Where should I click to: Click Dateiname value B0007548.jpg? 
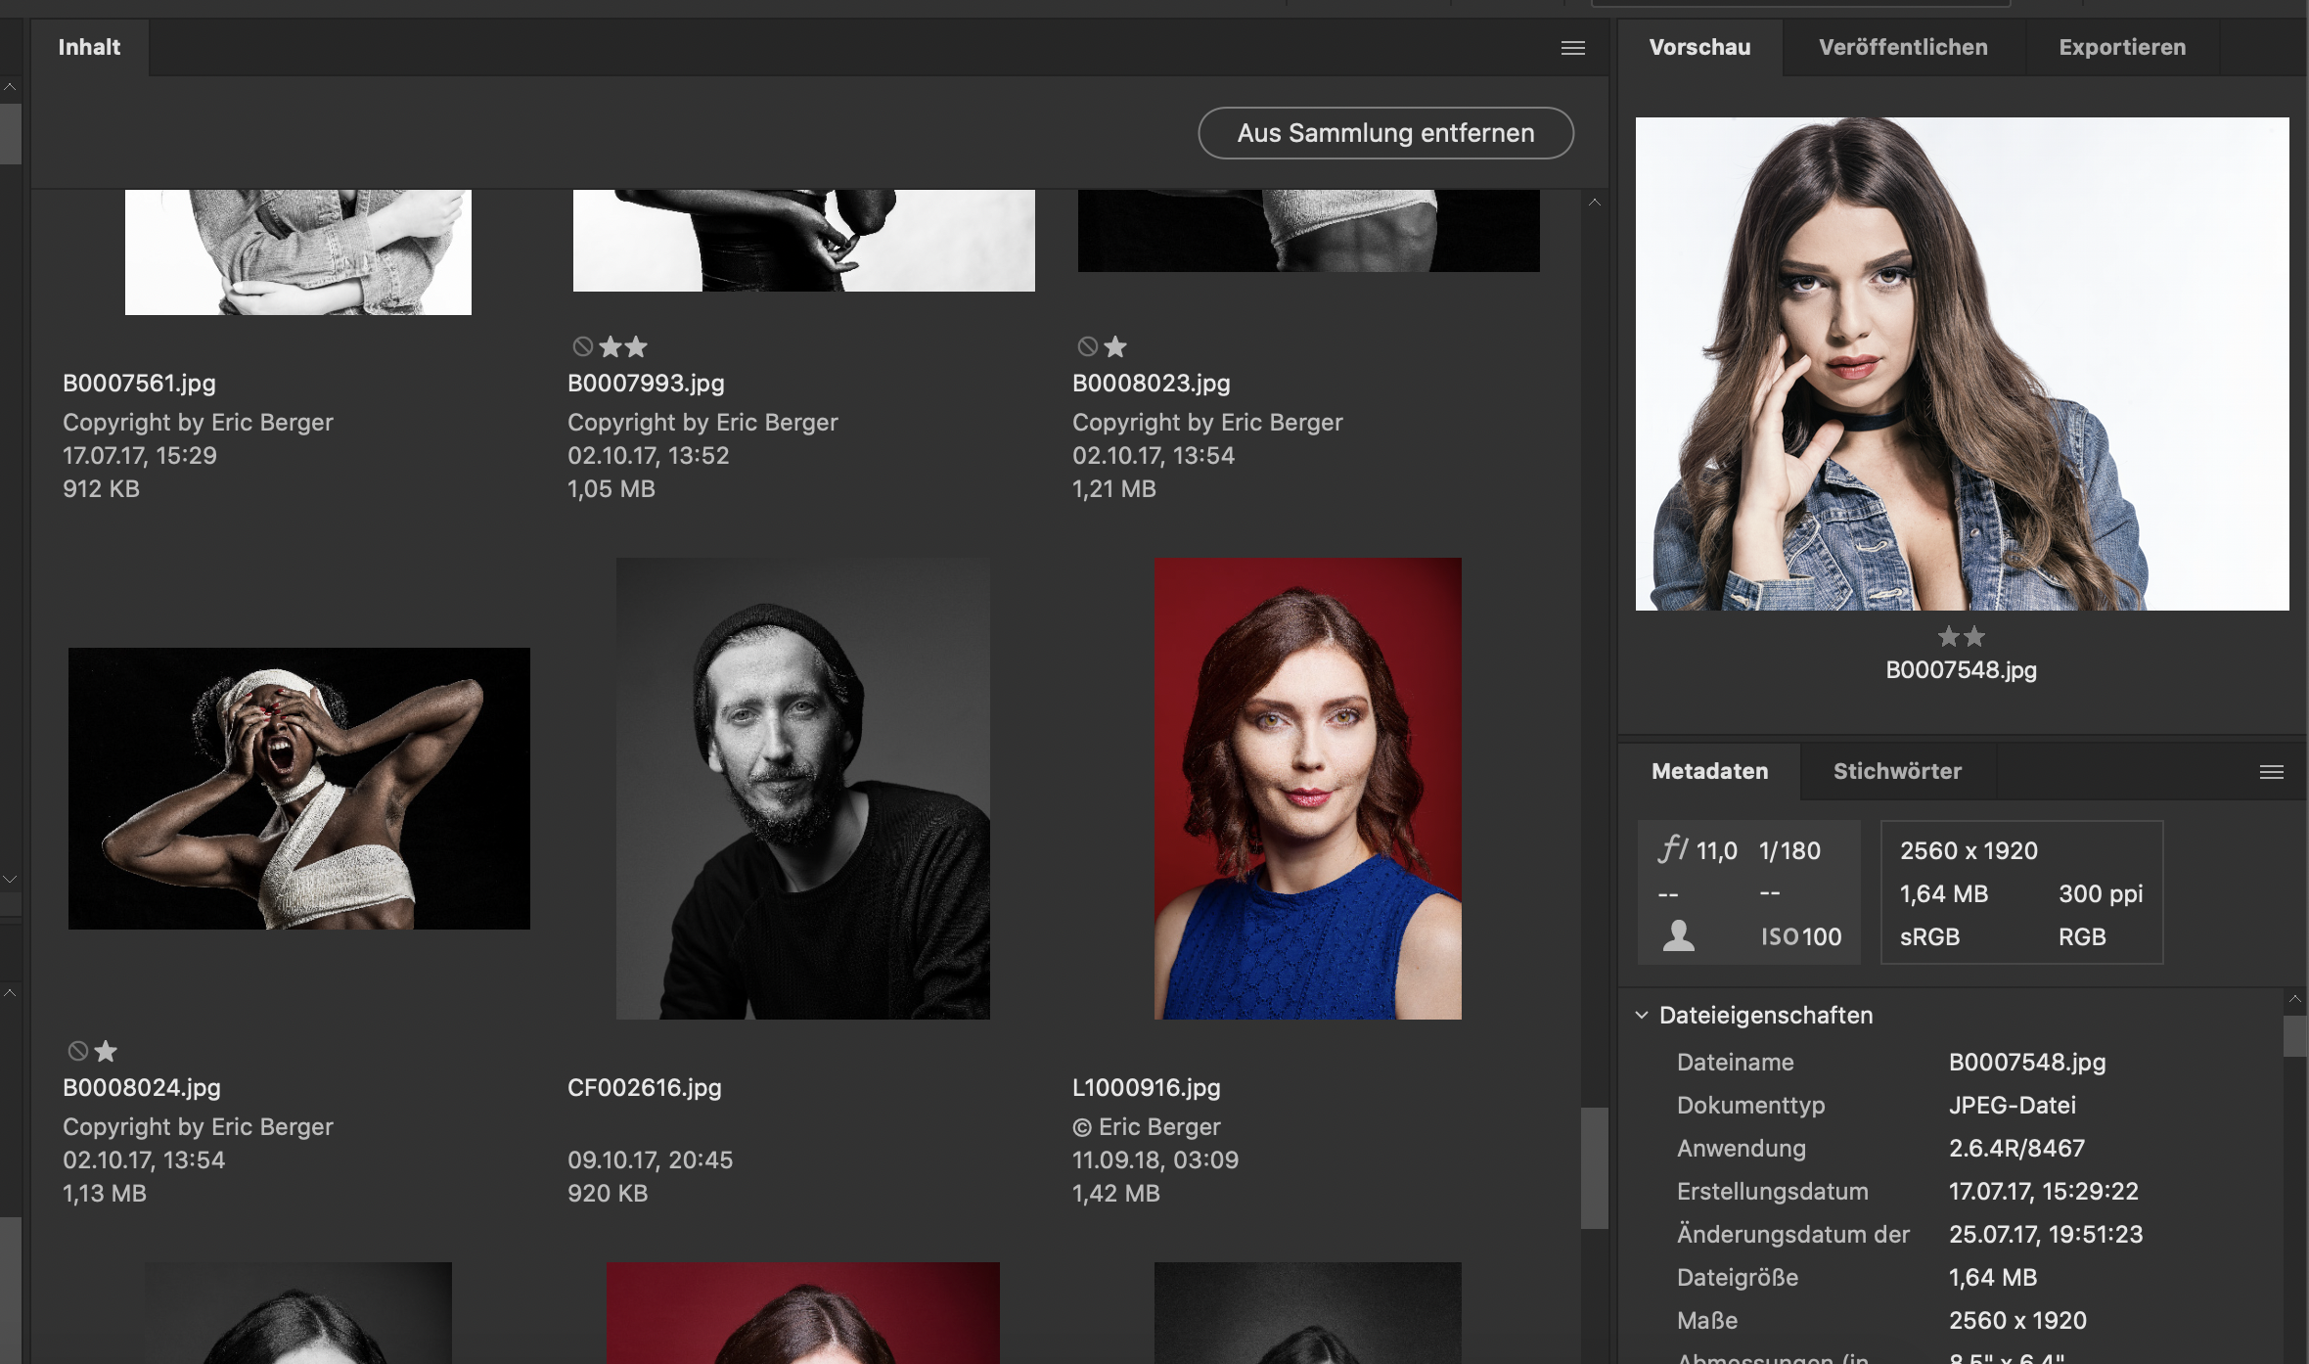tap(2026, 1063)
